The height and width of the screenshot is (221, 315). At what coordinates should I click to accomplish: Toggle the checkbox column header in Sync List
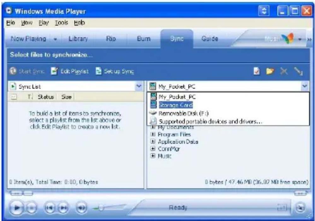coord(14,97)
